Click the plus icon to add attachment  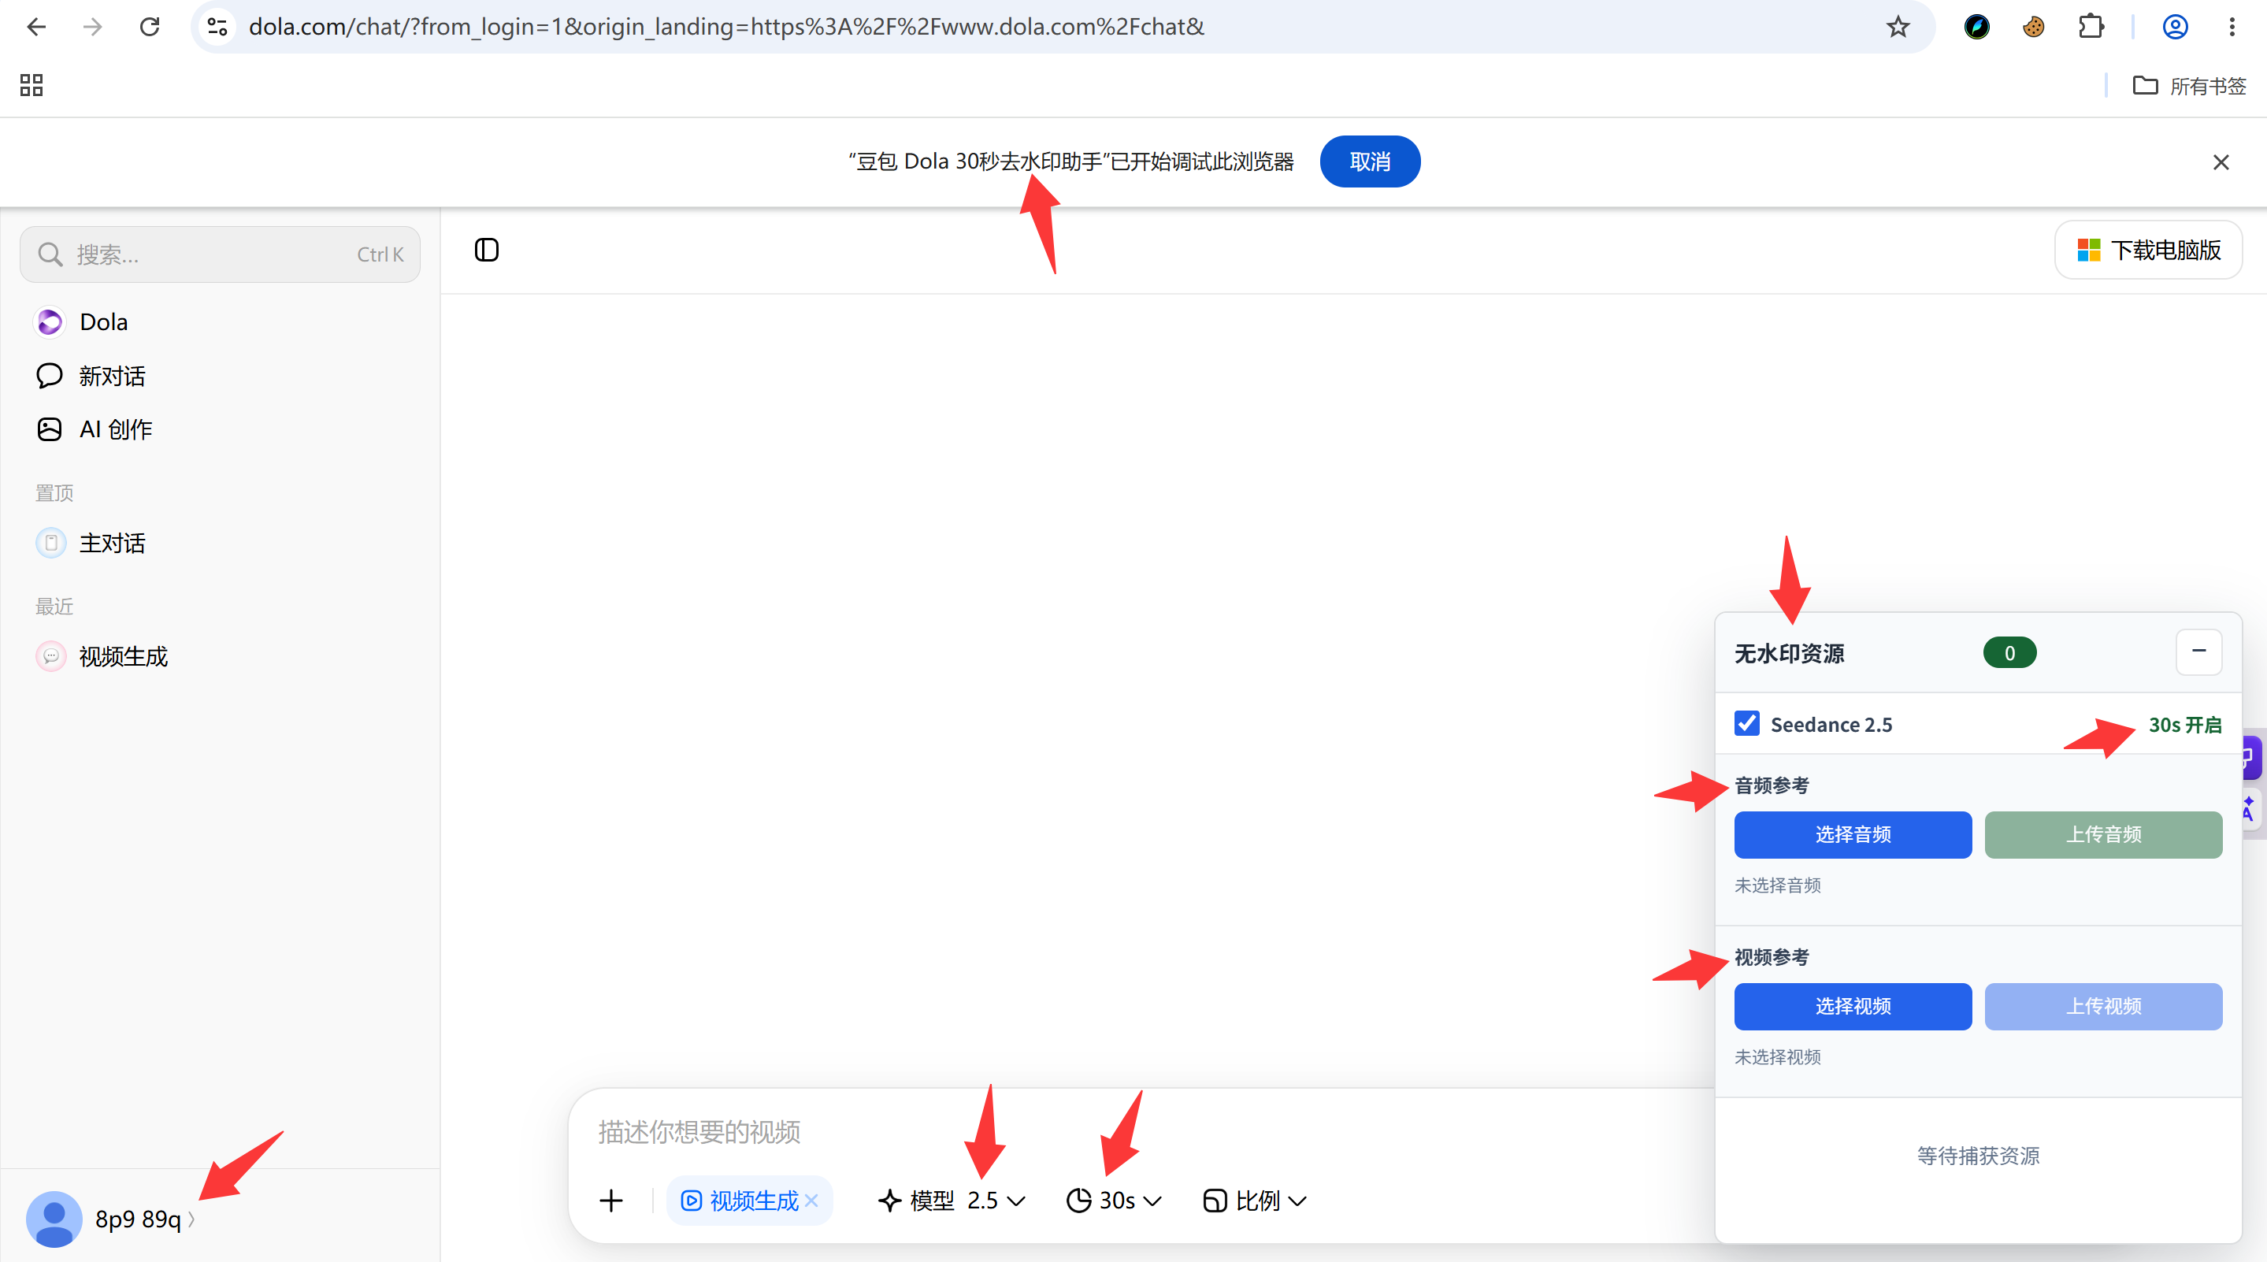point(610,1201)
